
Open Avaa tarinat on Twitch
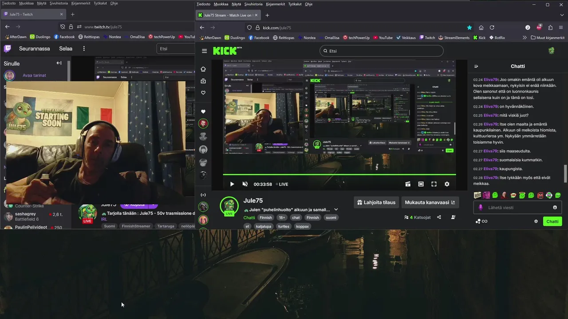pyautogui.click(x=34, y=75)
